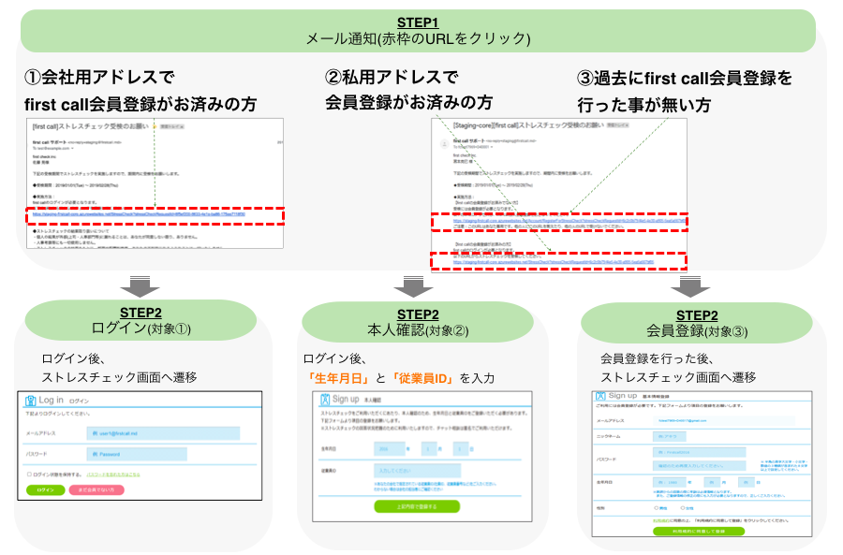Click the 'STEP1' heading text
The height and width of the screenshot is (555, 843).
(x=418, y=22)
